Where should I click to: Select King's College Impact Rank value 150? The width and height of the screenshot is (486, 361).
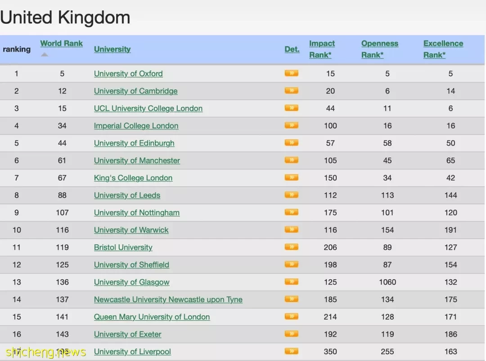330,178
